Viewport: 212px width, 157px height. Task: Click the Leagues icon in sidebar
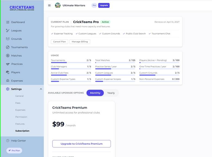(x=8, y=31)
